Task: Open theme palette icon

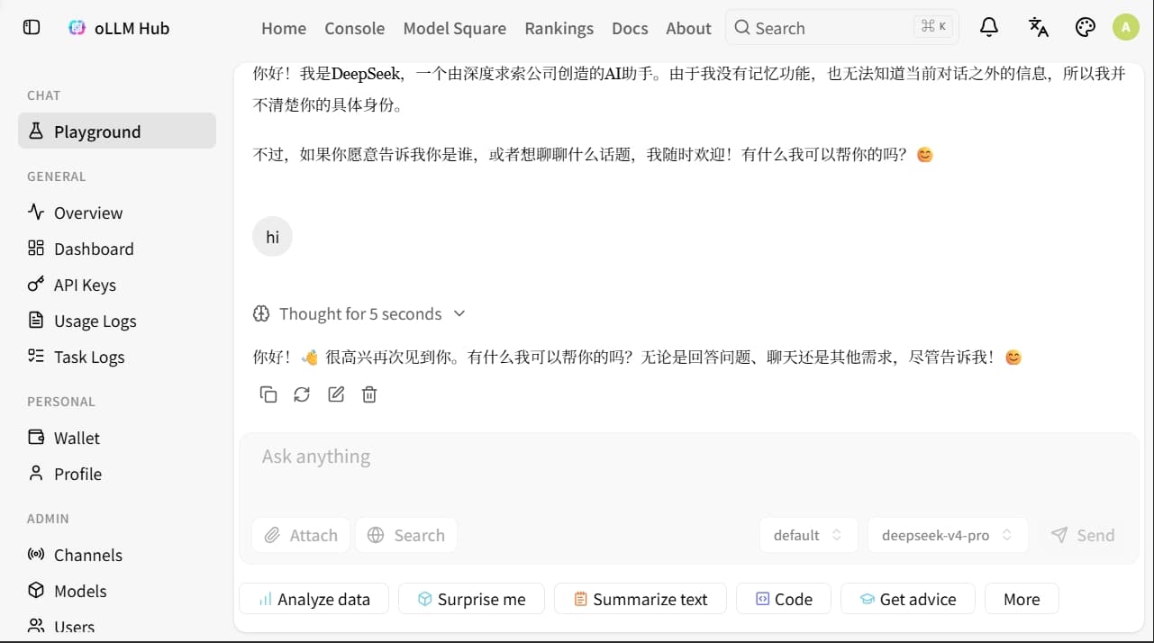Action: tap(1086, 27)
